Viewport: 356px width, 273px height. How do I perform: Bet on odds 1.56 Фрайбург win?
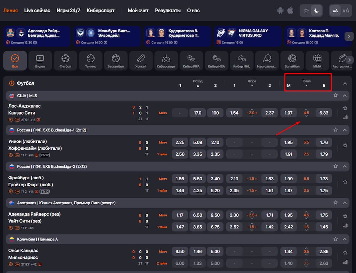180,179
